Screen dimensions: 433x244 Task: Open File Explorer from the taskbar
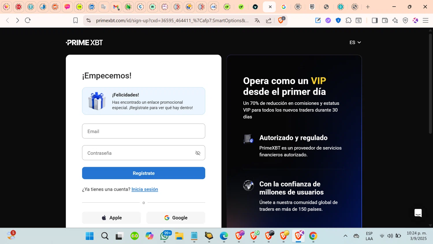(179, 236)
